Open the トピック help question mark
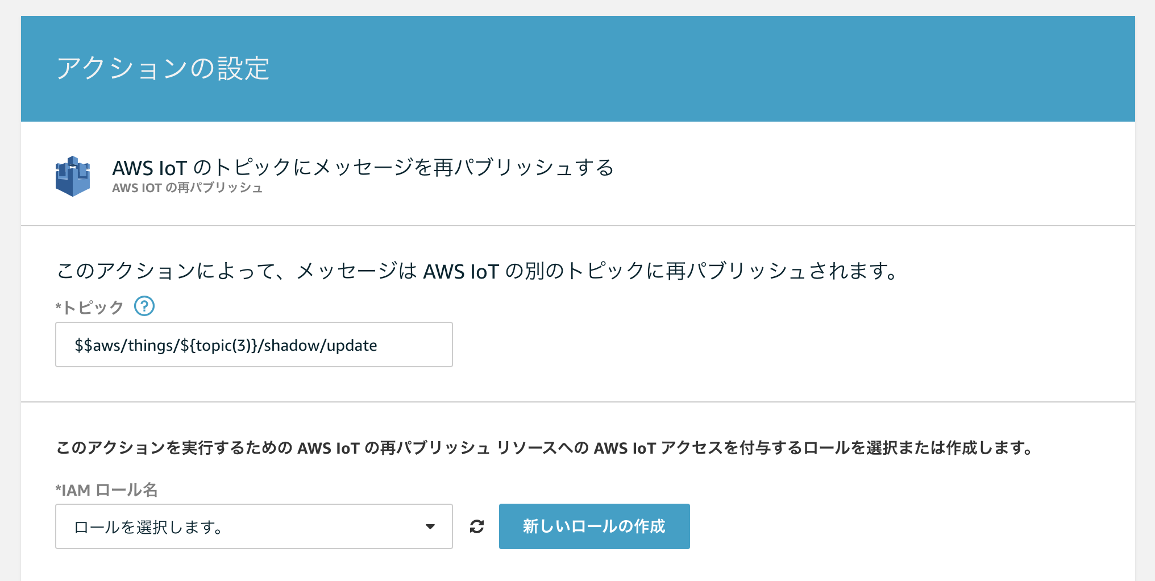1155x581 pixels. pyautogui.click(x=144, y=306)
